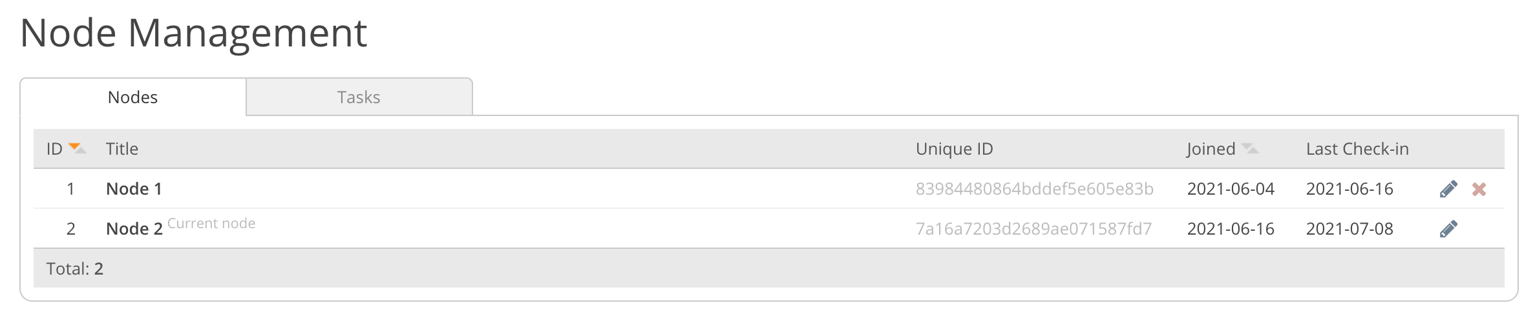Select the Nodes tab
1524x312 pixels.
pos(132,97)
